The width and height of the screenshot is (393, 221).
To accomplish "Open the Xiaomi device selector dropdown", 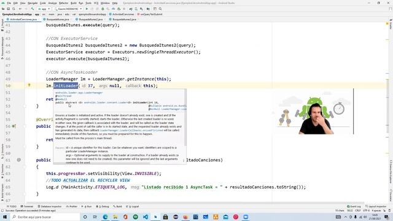I will coord(68,9).
